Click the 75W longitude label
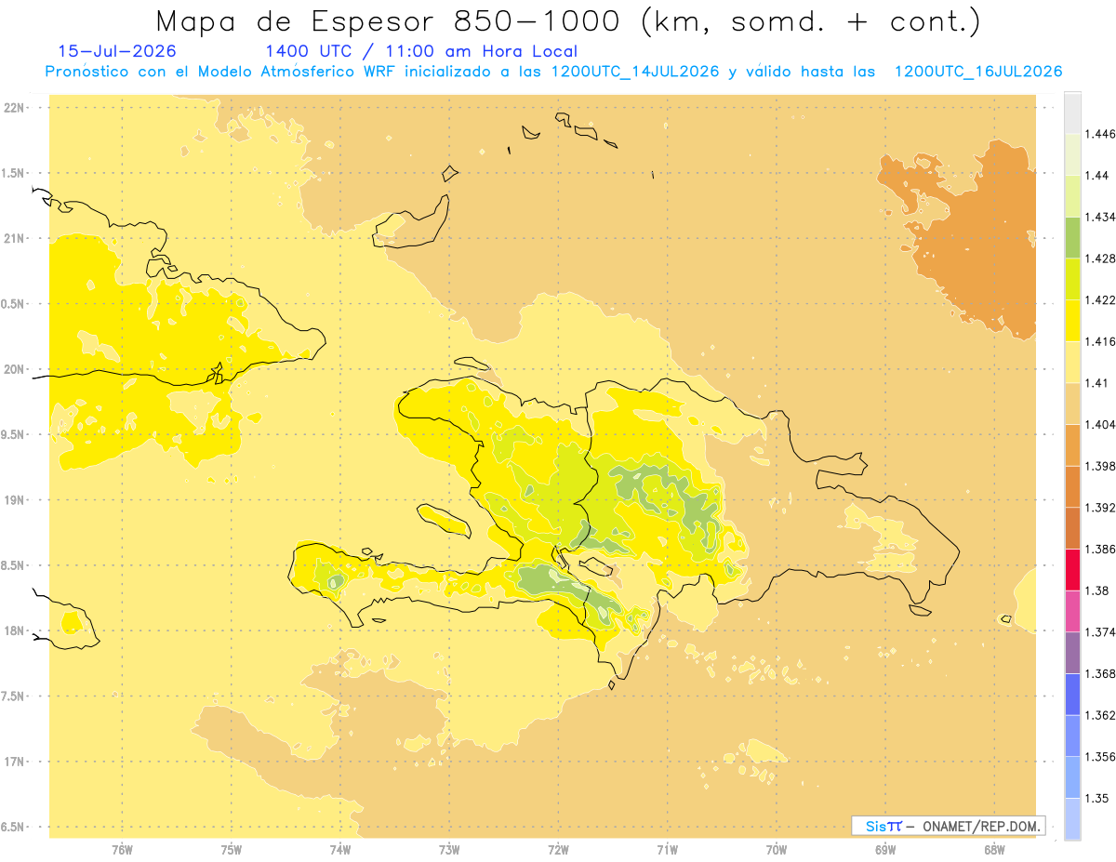 232,849
